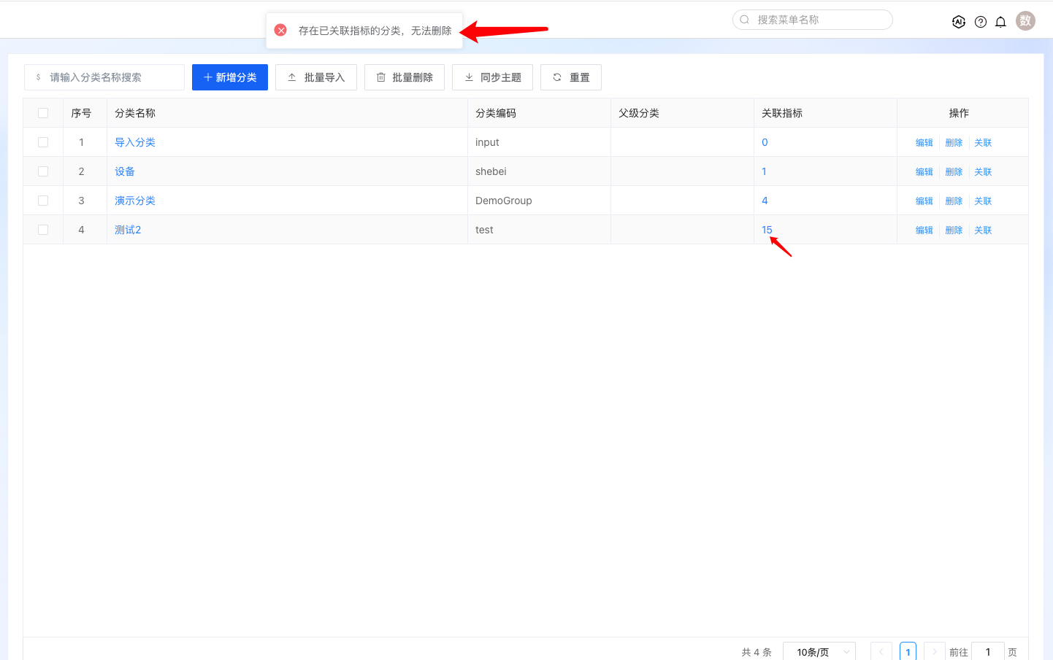Open the notification bell
Screen dimensions: 1053x660
tap(1001, 22)
